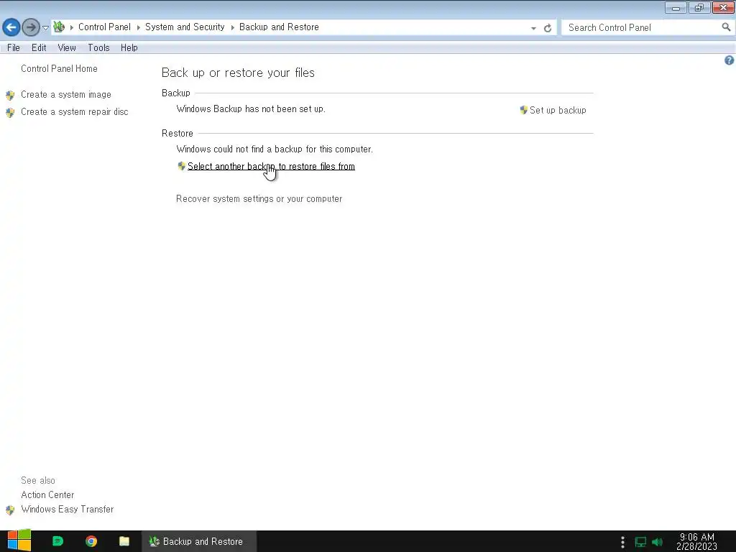This screenshot has width=736, height=552.
Task: Open the Help menu
Action: tap(129, 47)
